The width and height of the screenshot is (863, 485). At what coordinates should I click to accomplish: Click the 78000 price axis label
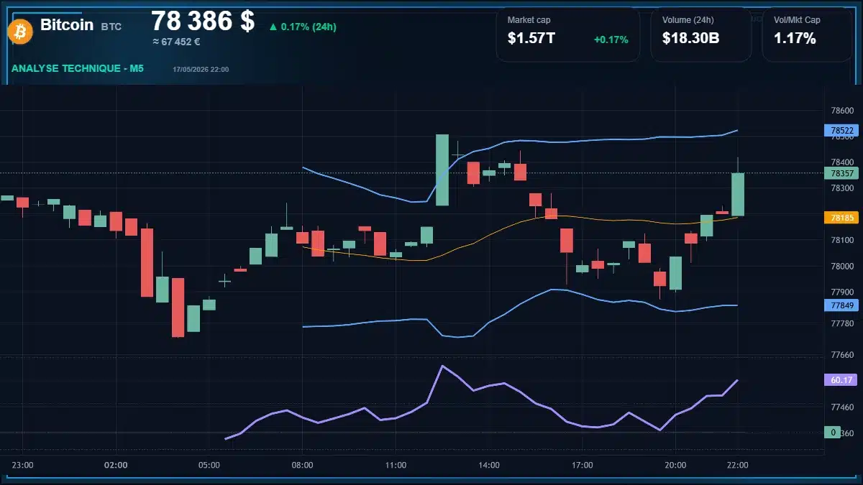pyautogui.click(x=841, y=266)
